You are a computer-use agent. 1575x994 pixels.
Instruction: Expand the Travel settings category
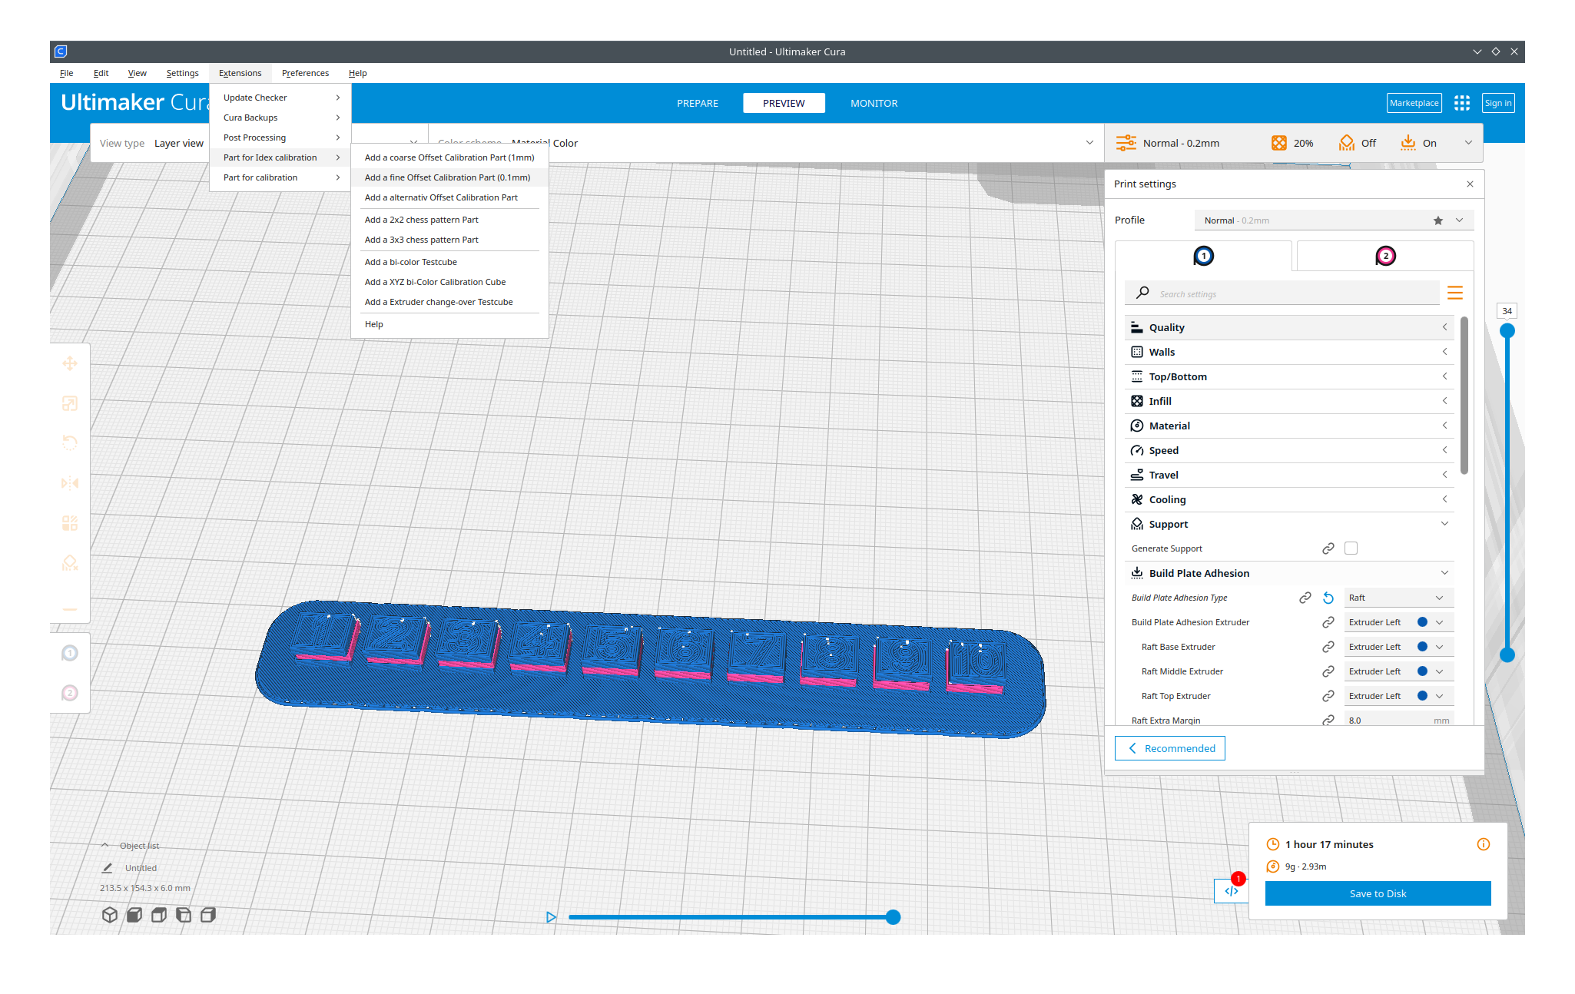(1289, 475)
